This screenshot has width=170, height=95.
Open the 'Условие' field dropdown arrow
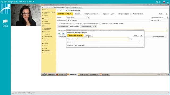[140, 42]
